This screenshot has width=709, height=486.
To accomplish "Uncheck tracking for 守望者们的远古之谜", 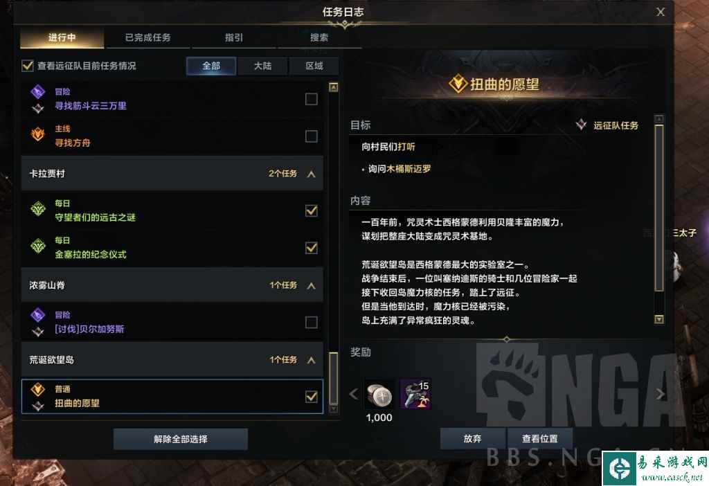I will (x=312, y=210).
